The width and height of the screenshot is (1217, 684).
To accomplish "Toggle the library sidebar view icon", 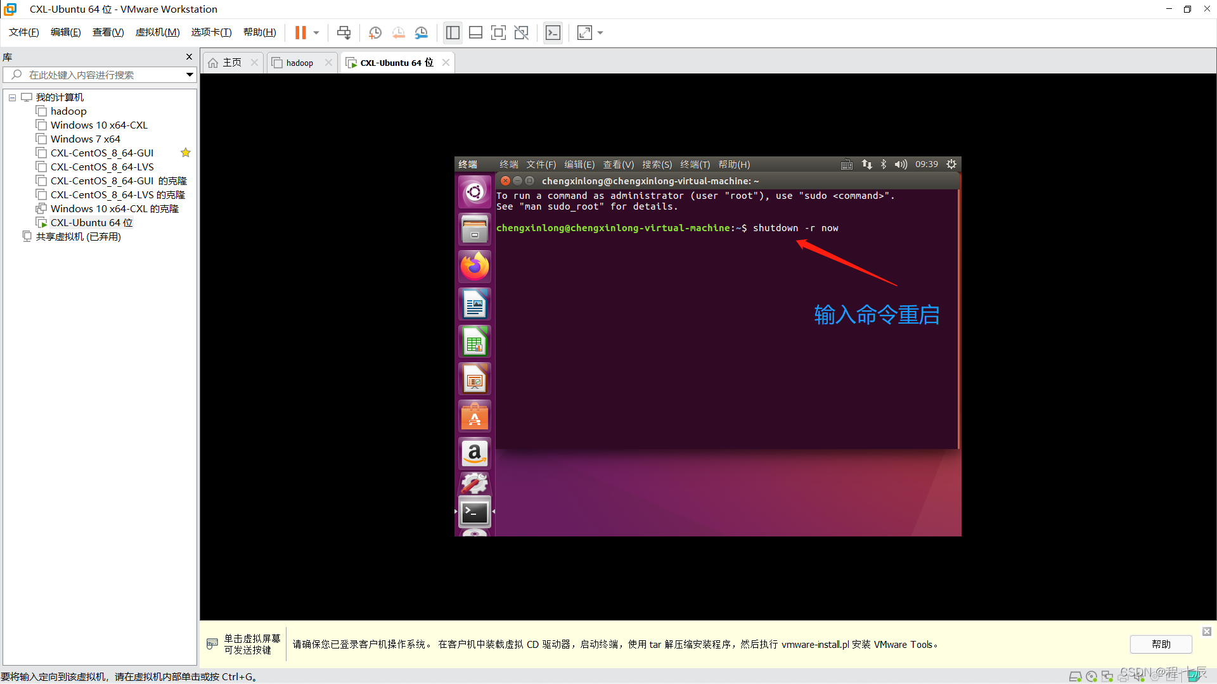I will coord(453,32).
